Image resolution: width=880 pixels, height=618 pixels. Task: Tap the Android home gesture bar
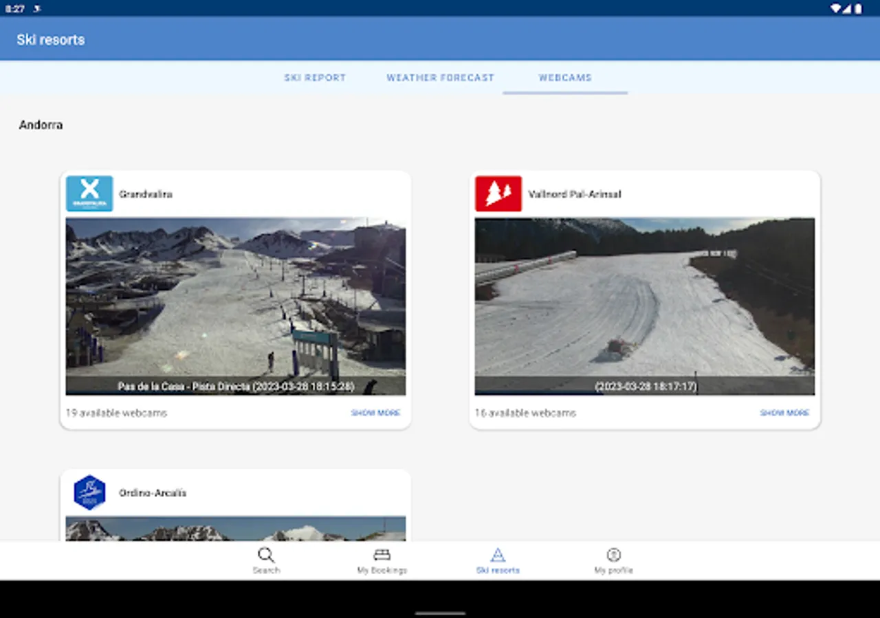(440, 613)
